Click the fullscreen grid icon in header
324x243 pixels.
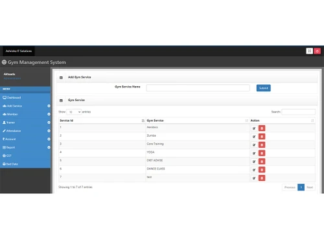click(309, 51)
